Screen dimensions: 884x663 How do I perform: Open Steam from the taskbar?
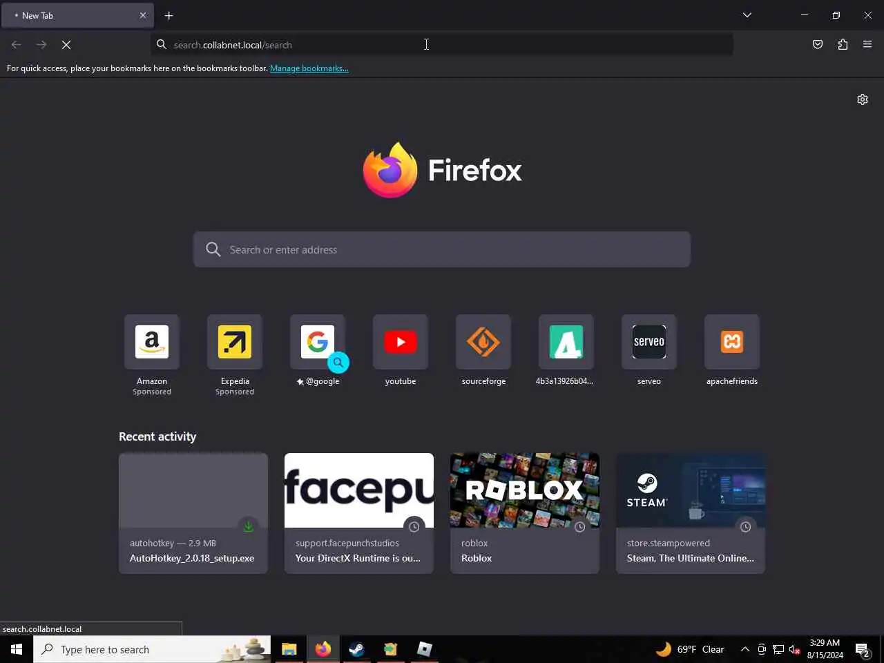point(356,649)
